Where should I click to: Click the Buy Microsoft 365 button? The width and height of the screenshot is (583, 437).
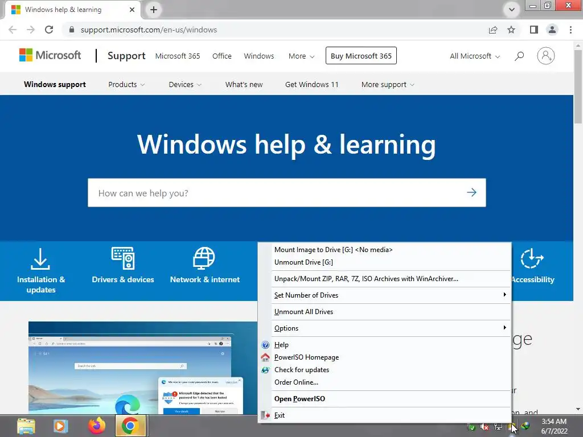coord(361,56)
